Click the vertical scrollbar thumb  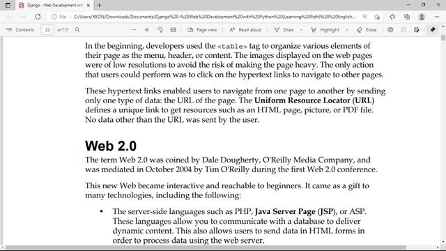pyautogui.click(x=443, y=38)
